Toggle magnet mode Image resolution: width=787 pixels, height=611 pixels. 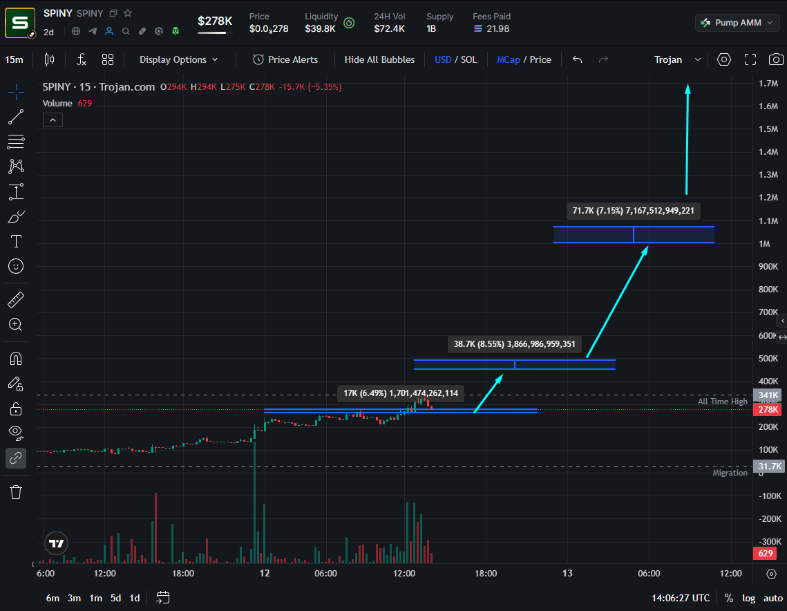click(x=16, y=359)
